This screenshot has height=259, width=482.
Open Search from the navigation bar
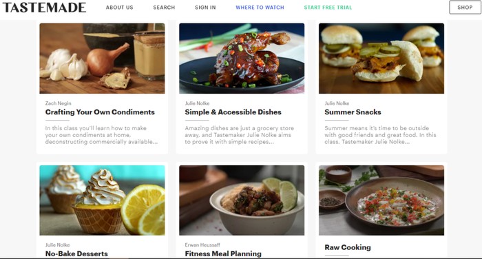164,8
